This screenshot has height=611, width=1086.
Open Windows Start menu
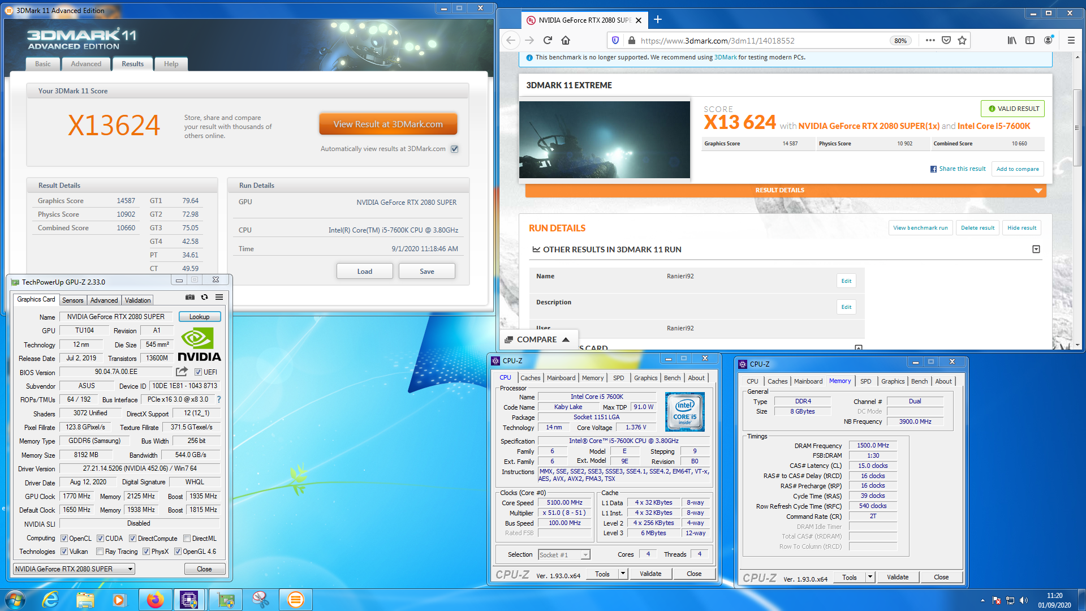point(15,600)
